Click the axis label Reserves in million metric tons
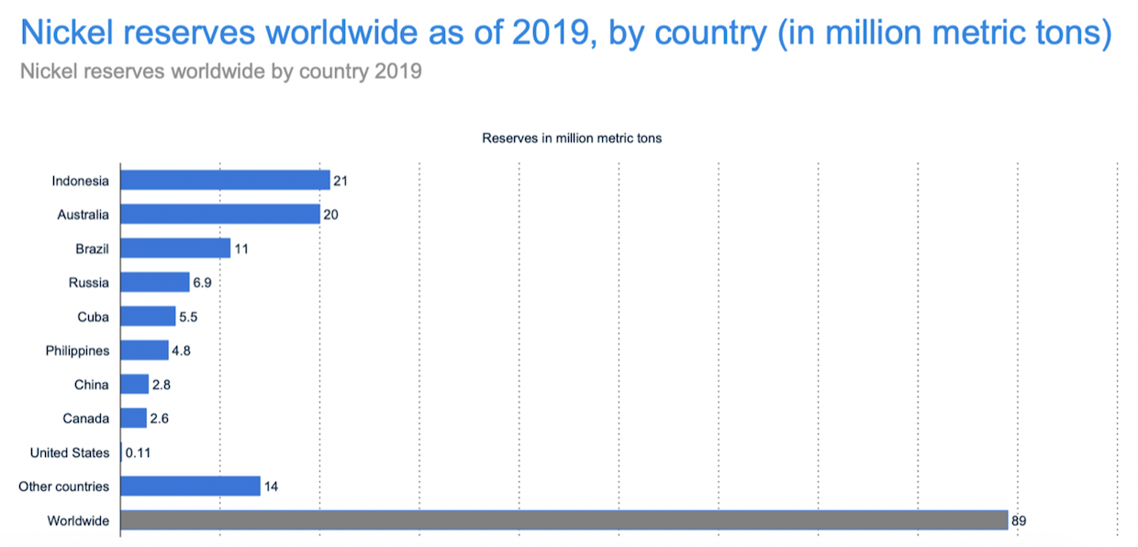Image resolution: width=1138 pixels, height=547 pixels. (572, 138)
